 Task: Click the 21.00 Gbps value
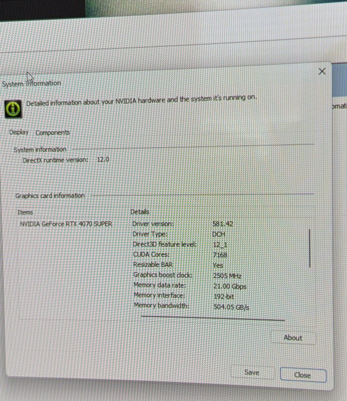(230, 286)
